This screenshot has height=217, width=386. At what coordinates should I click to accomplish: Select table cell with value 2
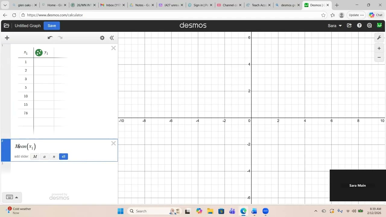point(26,70)
